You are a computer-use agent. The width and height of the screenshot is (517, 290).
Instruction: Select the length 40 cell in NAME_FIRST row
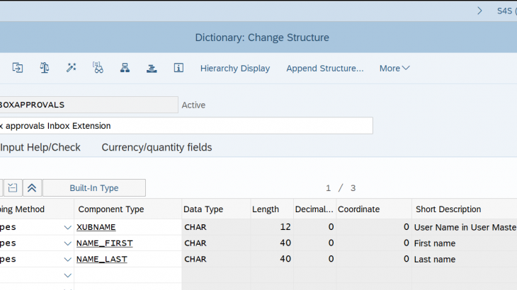click(x=272, y=243)
